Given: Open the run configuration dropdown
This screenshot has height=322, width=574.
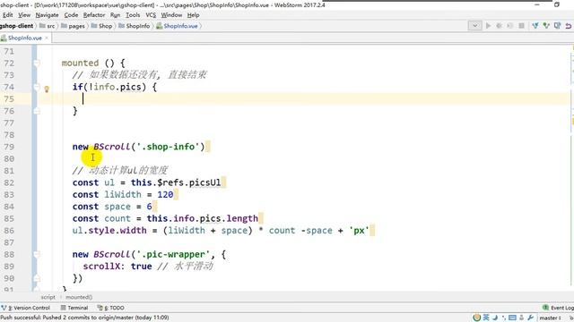Looking at the screenshot, I should [474, 26].
